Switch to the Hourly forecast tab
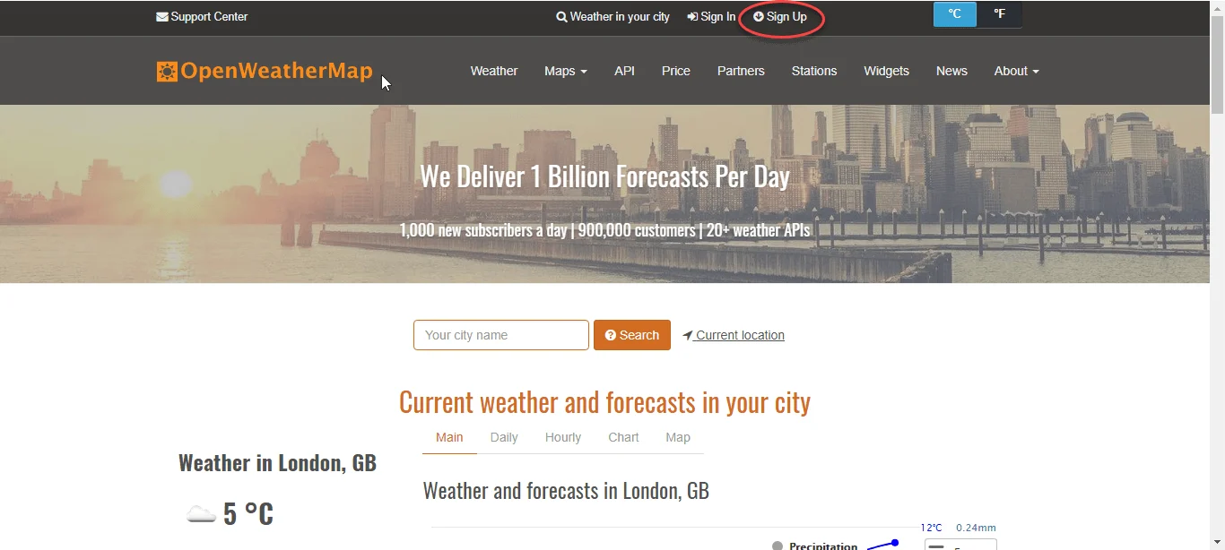1225x550 pixels. pyautogui.click(x=563, y=437)
